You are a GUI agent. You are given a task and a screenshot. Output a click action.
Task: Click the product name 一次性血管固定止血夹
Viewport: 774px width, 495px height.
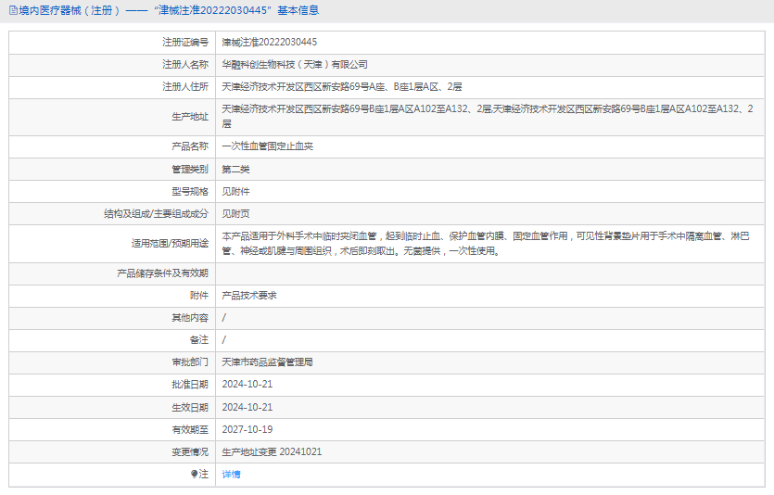[268, 146]
